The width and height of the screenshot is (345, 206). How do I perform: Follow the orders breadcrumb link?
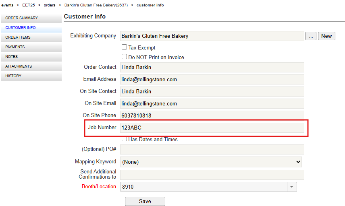click(x=50, y=5)
